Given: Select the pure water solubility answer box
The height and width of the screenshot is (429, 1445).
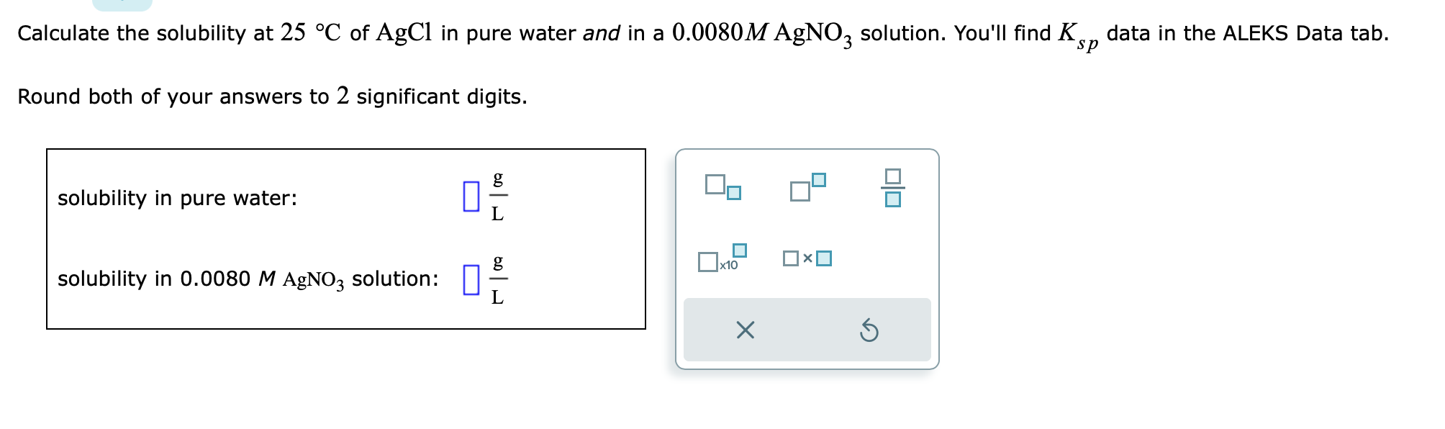Looking at the screenshot, I should point(471,196).
